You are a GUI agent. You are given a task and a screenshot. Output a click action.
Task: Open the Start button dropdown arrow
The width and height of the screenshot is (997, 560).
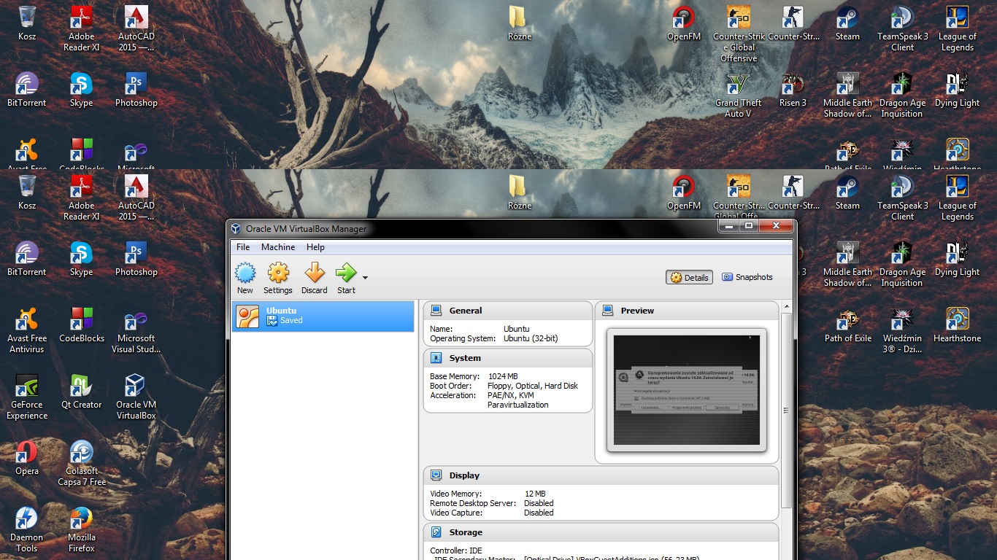[x=365, y=278]
